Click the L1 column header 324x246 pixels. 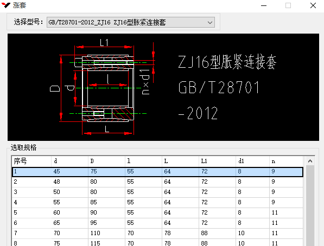pos(218,161)
